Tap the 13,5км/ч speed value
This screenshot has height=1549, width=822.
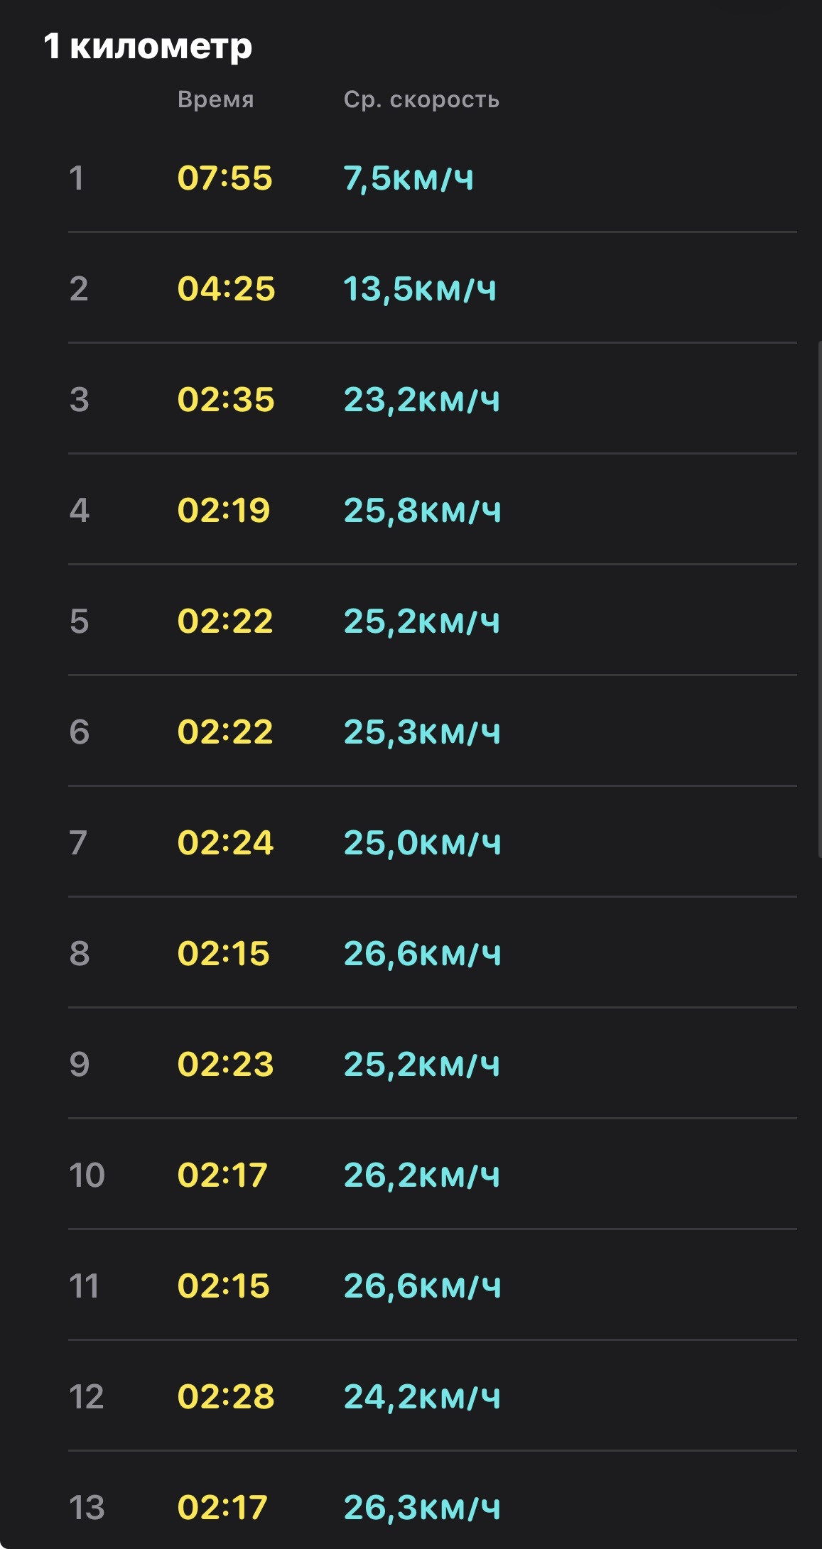coord(420,289)
